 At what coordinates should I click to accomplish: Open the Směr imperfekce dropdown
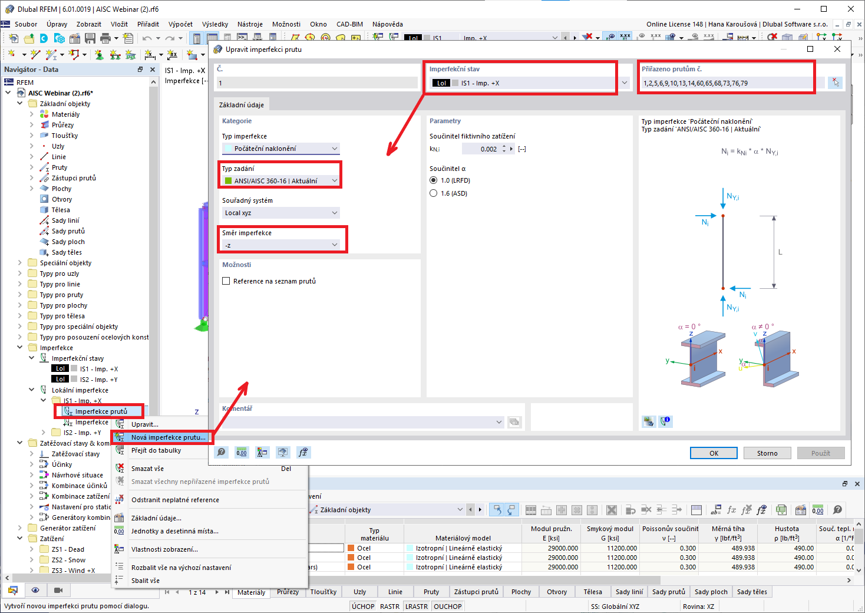[x=335, y=245]
